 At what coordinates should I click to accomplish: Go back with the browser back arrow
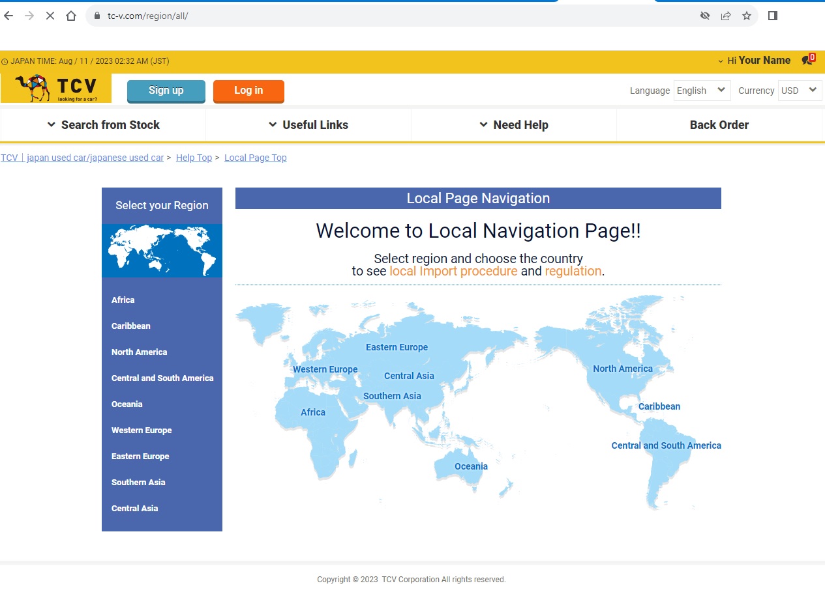coord(9,16)
